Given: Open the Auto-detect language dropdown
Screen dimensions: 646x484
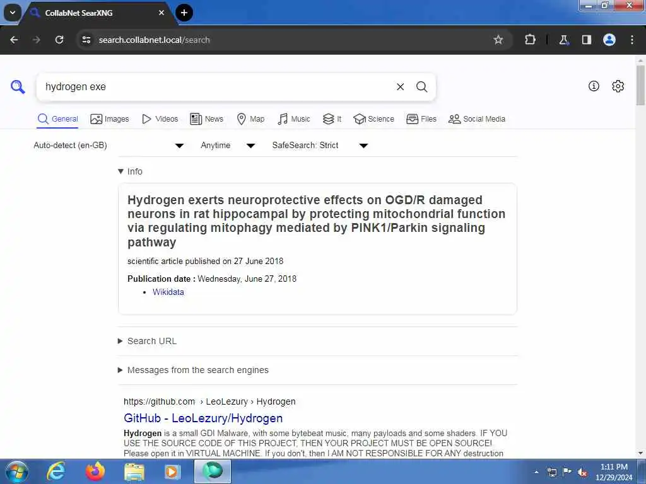Looking at the screenshot, I should click(109, 146).
